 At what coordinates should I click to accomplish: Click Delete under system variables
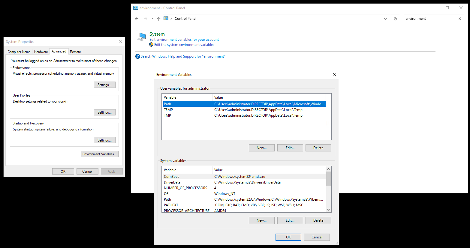[318, 220]
